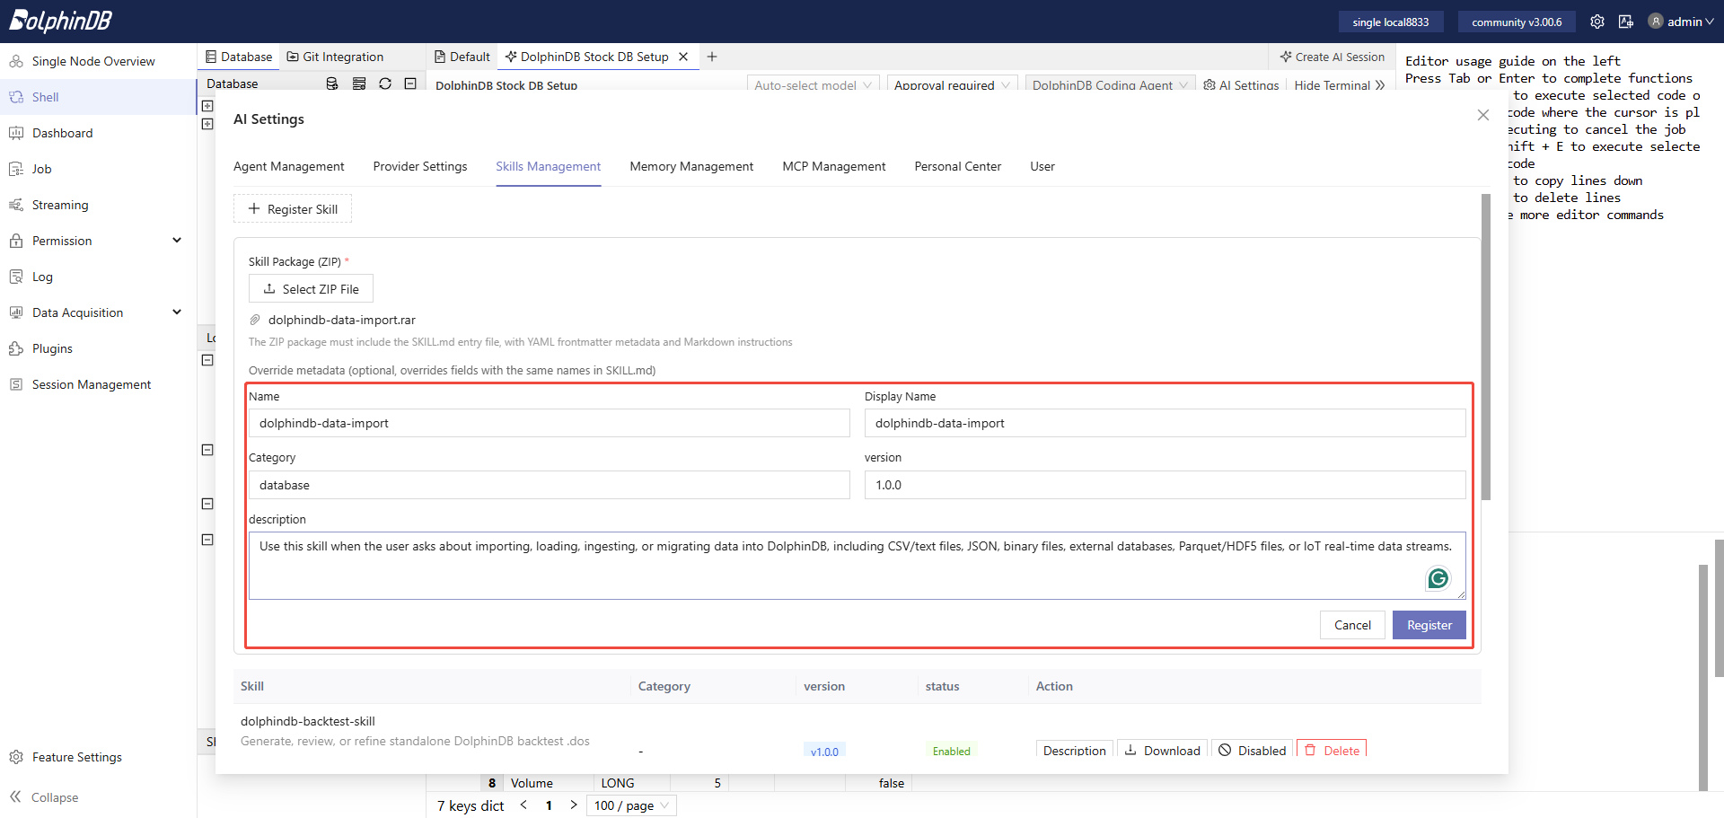Open the Memory Management tab
Viewport: 1724px width, 818px height.
tap(691, 166)
